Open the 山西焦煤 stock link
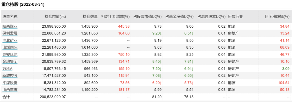Screen dimensions: 292x102 (x=10, y=90)
